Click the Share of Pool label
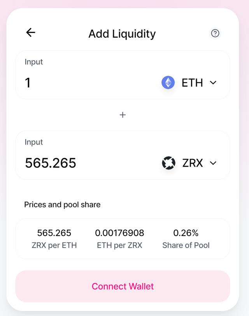This screenshot has width=249, height=316. pyautogui.click(x=186, y=245)
